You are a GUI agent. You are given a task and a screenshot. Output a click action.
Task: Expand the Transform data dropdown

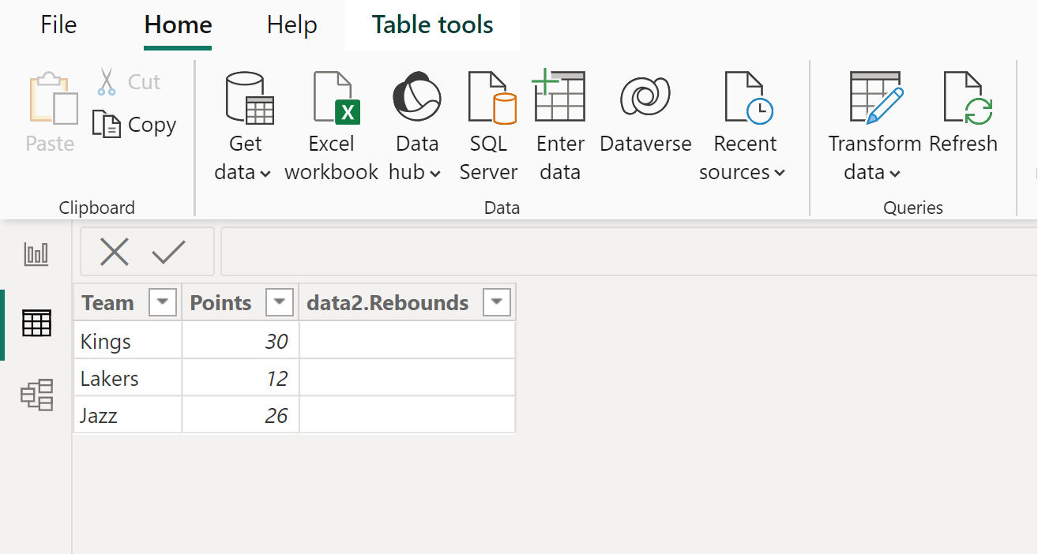click(874, 172)
